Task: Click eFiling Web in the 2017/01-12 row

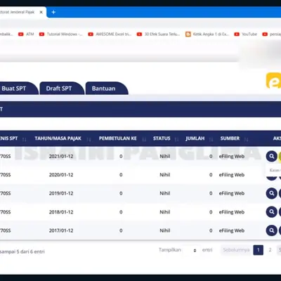Action: coord(232,230)
